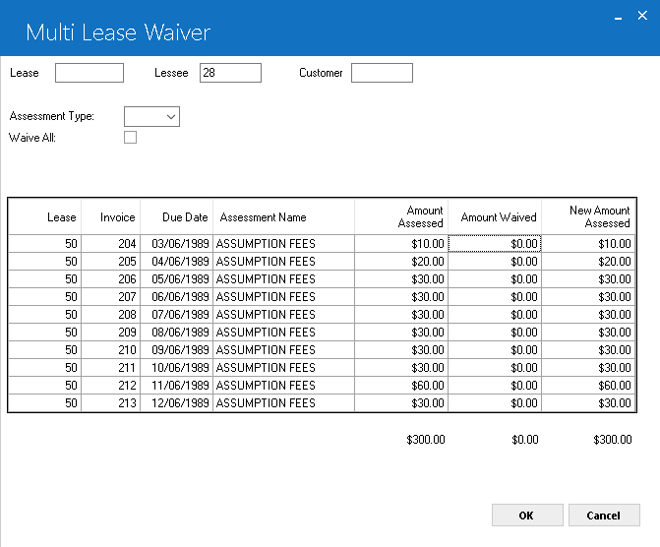Viewport: 660px width, 547px height.
Task: Click the Lease column header
Action: click(44, 216)
